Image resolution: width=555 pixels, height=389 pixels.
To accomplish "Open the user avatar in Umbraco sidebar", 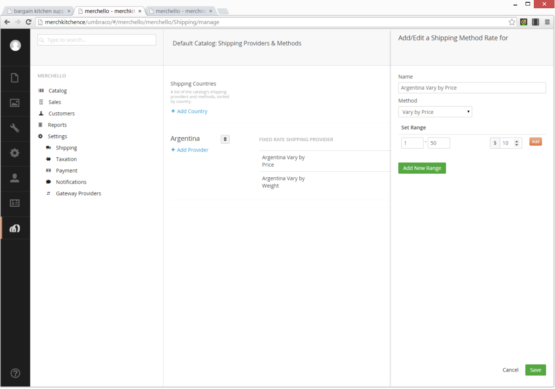I will [15, 45].
